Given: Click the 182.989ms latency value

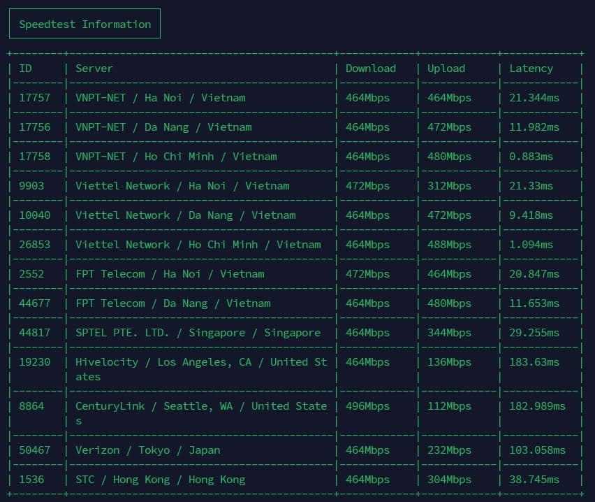Looking at the screenshot, I should [x=537, y=406].
